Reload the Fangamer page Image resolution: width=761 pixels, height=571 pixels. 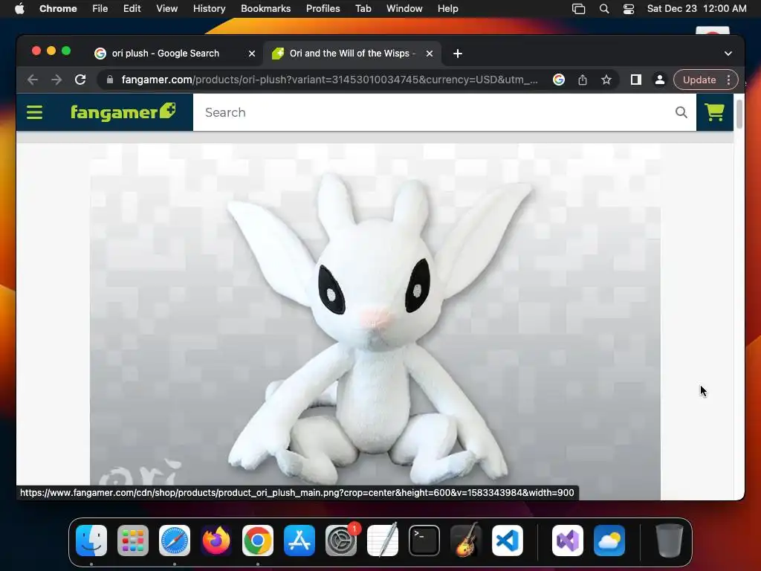pos(80,80)
